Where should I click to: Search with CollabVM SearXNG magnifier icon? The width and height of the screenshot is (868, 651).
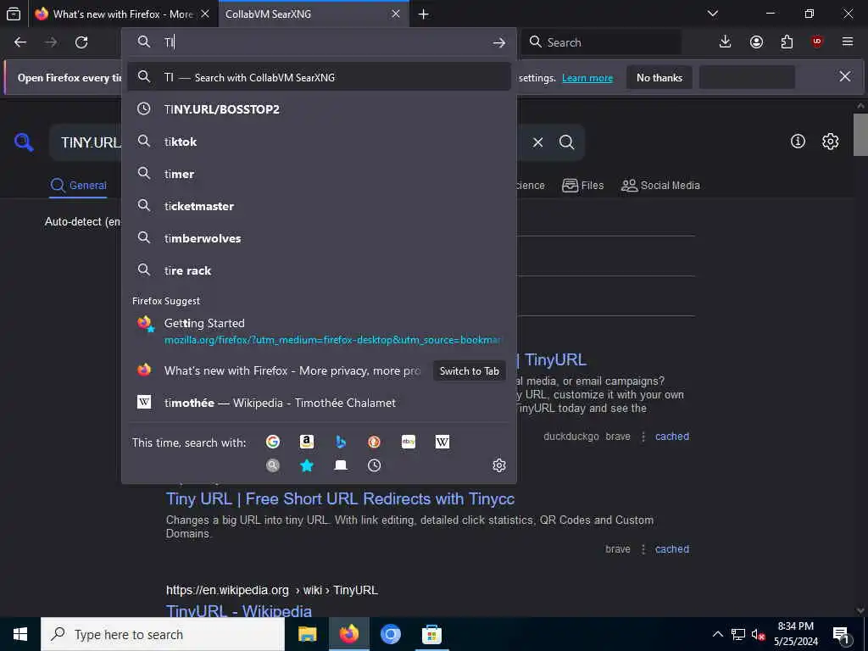272,465
